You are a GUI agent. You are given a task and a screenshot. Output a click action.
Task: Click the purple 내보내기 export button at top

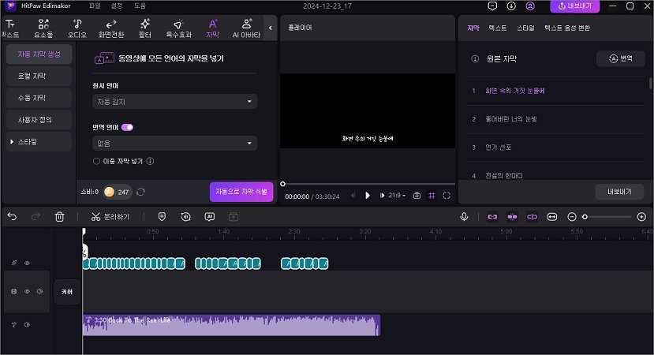tap(575, 6)
